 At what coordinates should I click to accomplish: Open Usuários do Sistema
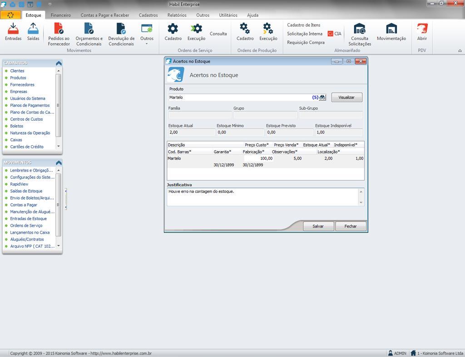(x=28, y=98)
